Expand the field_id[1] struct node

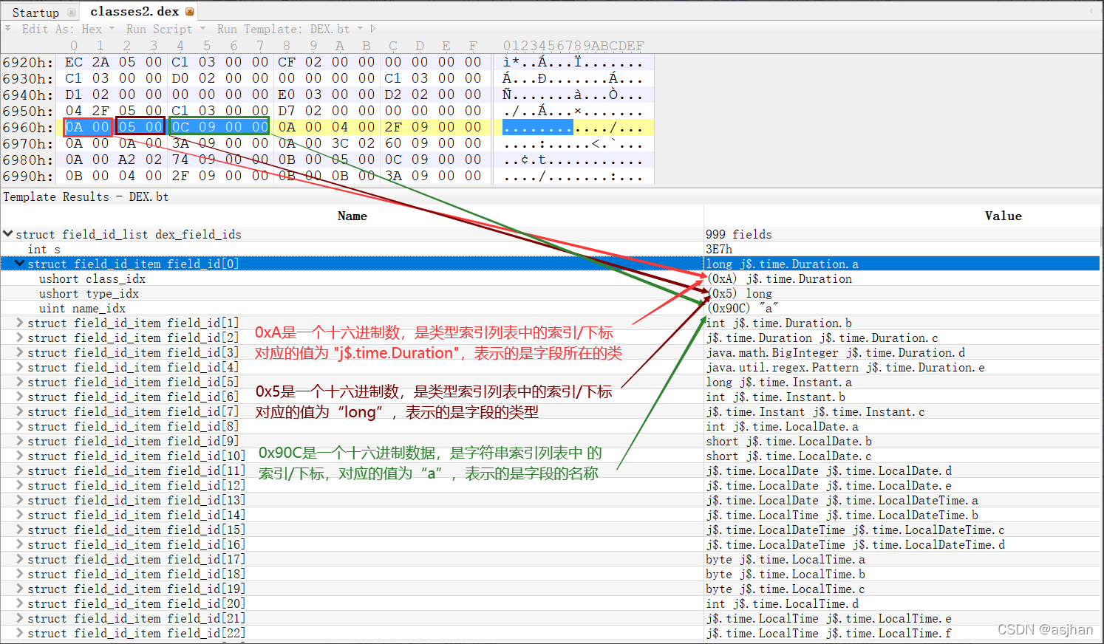(20, 323)
